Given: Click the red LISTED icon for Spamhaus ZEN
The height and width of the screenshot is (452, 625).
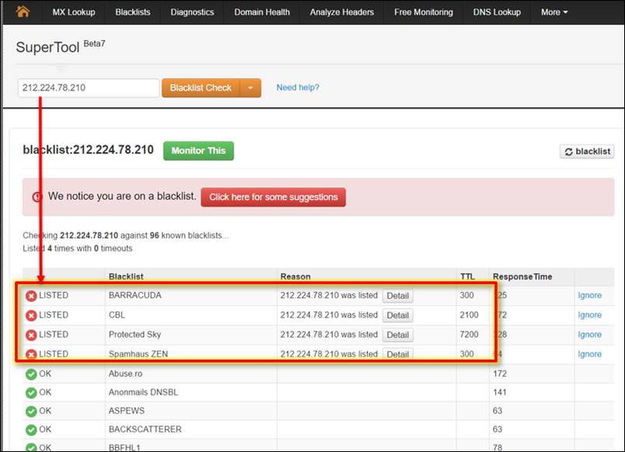Looking at the screenshot, I should coord(31,354).
